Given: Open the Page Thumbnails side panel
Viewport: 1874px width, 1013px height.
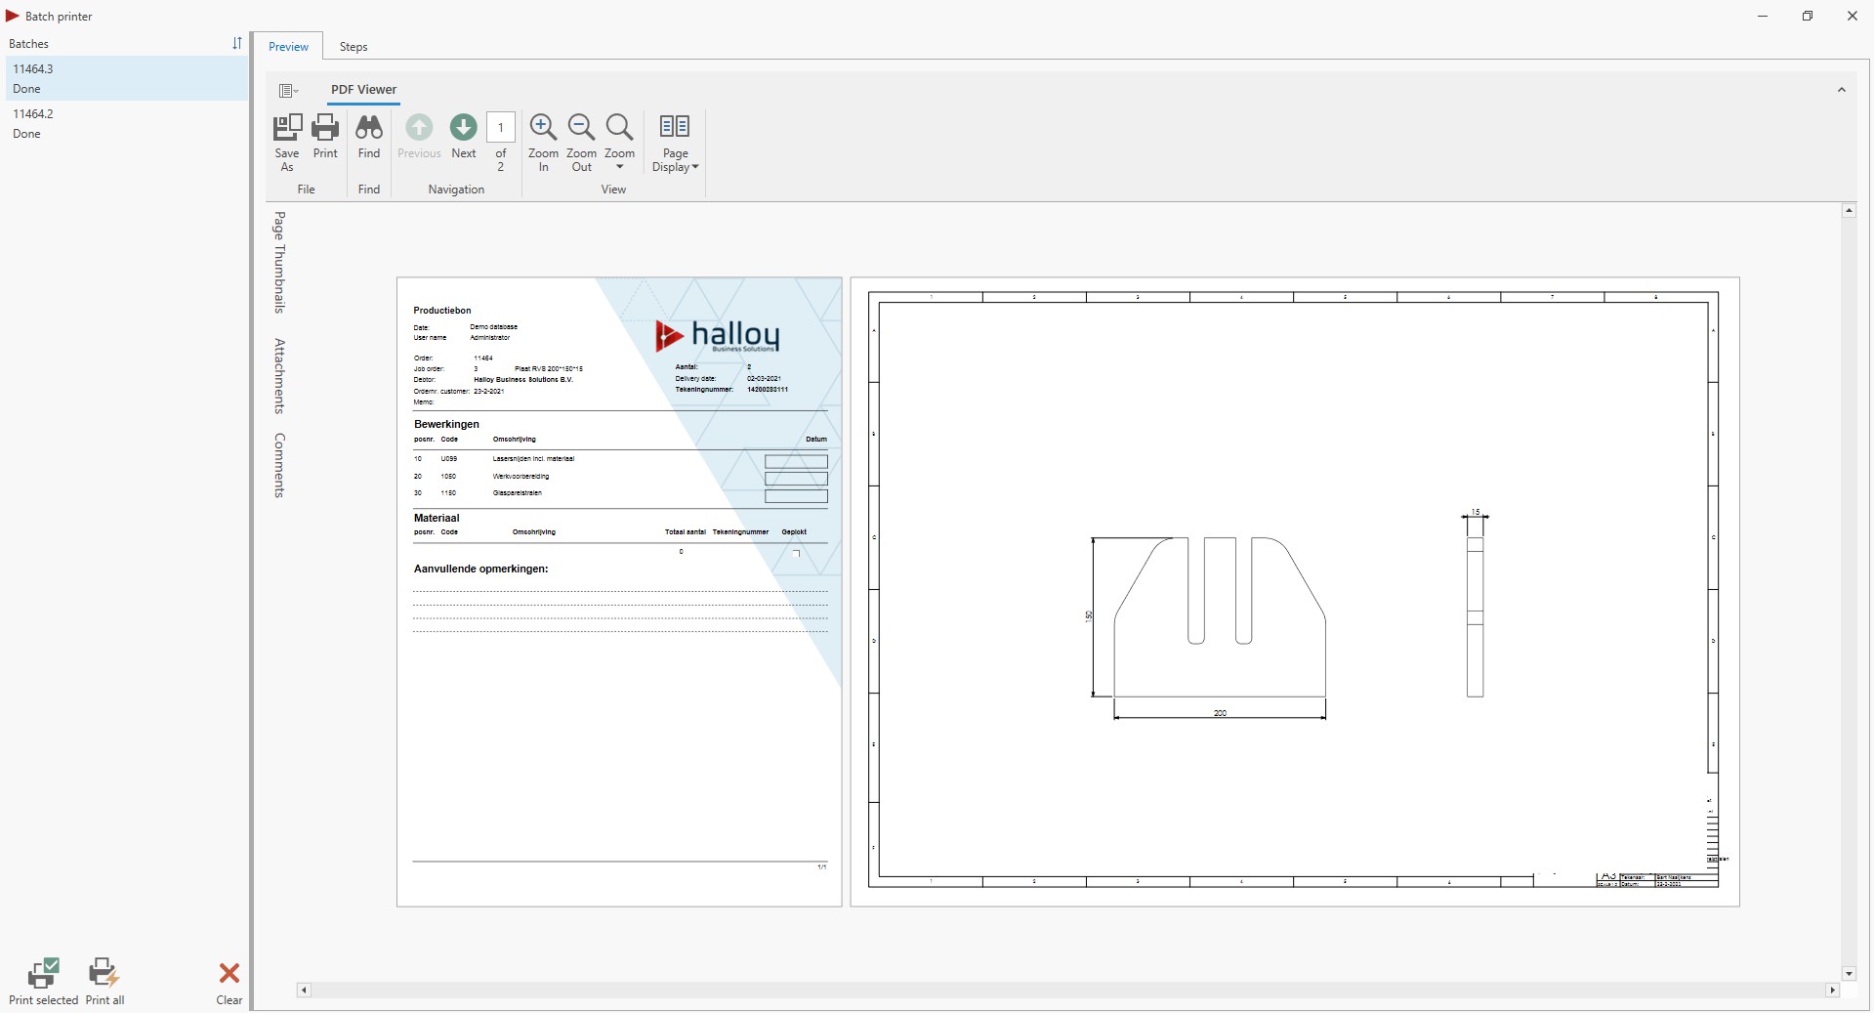Looking at the screenshot, I should (x=279, y=262).
